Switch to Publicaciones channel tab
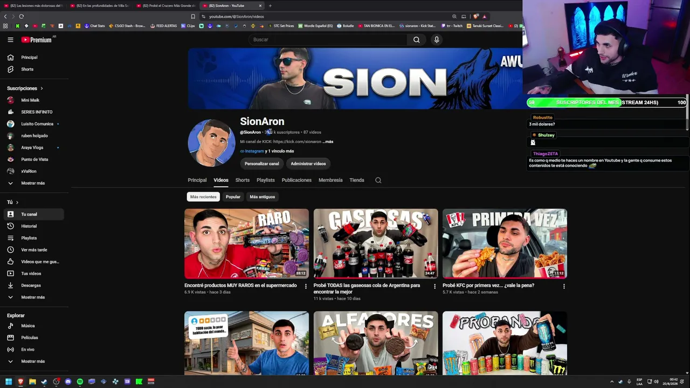The width and height of the screenshot is (690, 388). pyautogui.click(x=296, y=180)
